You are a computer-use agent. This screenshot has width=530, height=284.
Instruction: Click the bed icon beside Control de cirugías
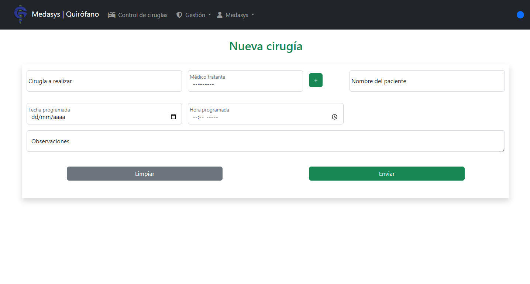(x=111, y=15)
